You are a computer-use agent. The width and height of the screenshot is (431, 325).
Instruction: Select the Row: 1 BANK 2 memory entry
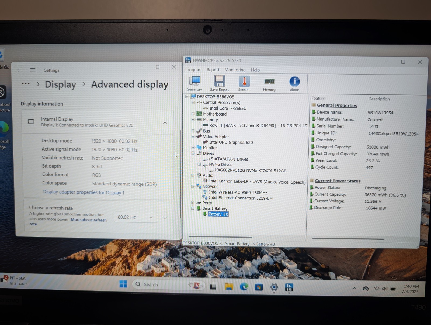click(258, 126)
